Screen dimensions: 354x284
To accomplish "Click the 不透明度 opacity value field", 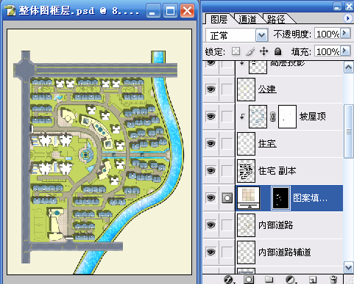I will click(x=328, y=34).
